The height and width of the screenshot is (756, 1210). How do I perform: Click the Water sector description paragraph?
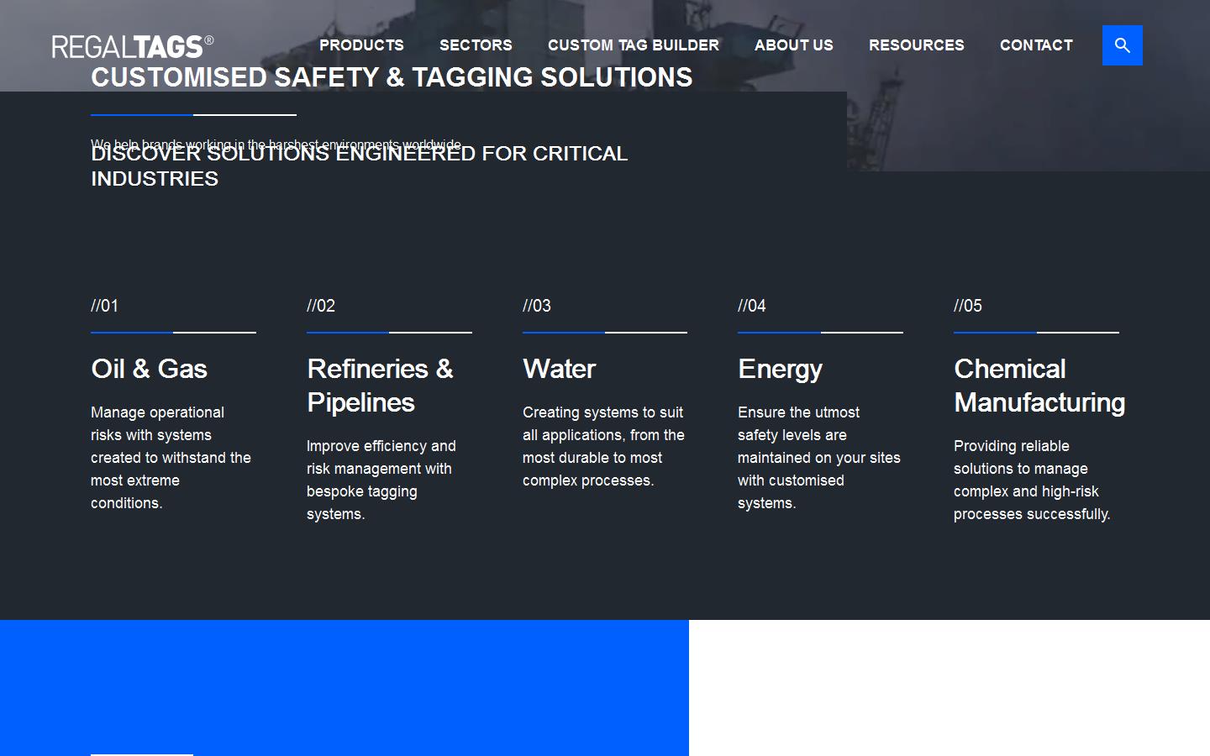point(603,446)
